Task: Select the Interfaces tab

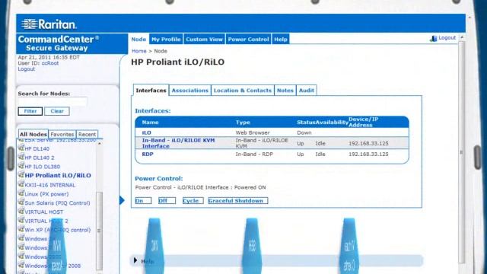Action: (151, 91)
